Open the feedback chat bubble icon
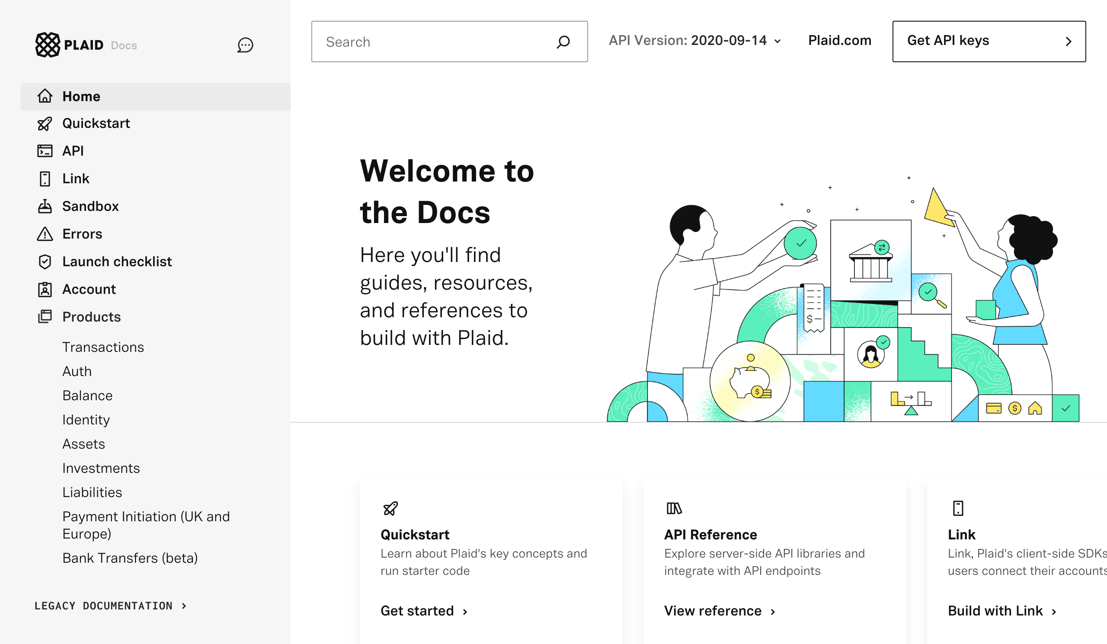Viewport: 1107px width, 644px height. [245, 45]
